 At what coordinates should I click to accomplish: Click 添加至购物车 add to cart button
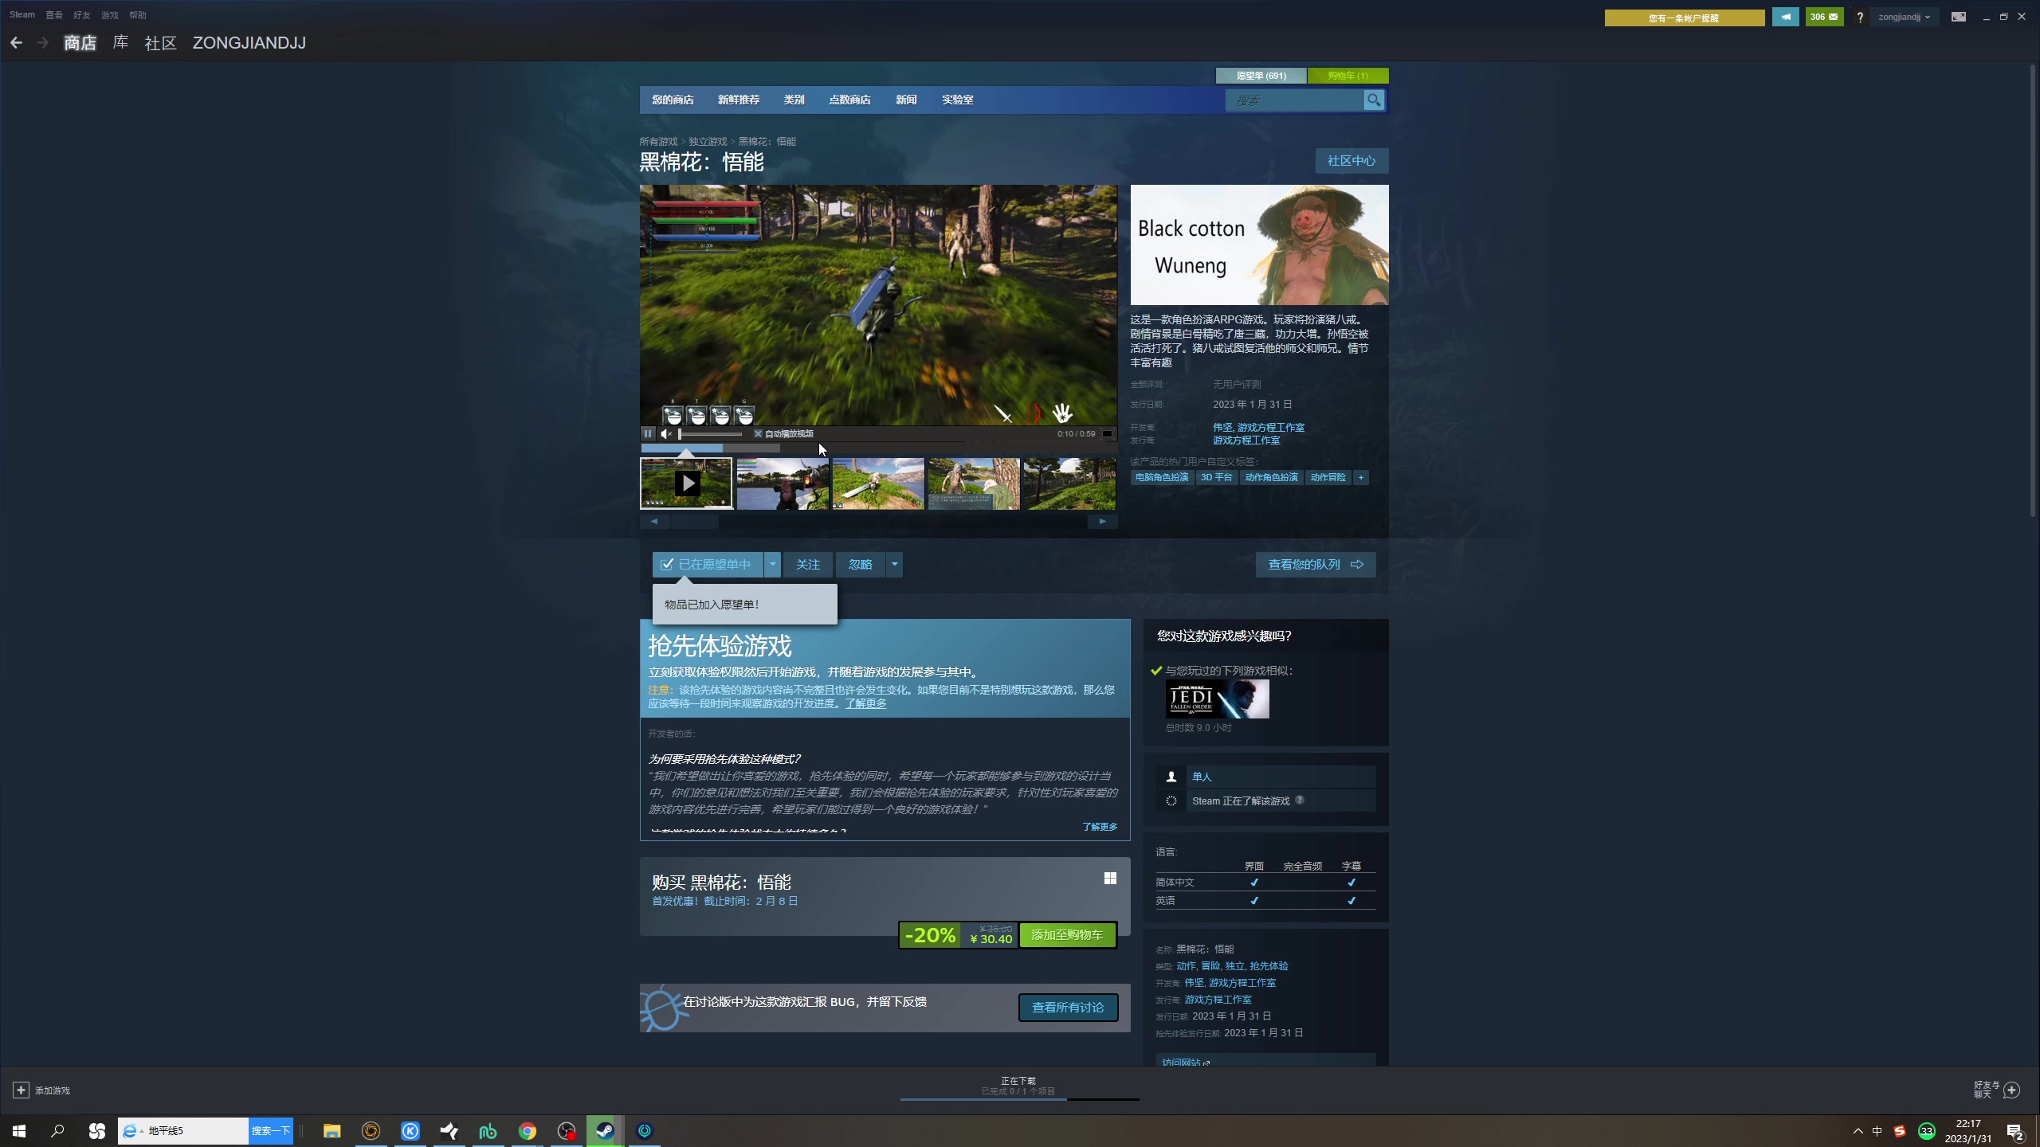(x=1067, y=934)
